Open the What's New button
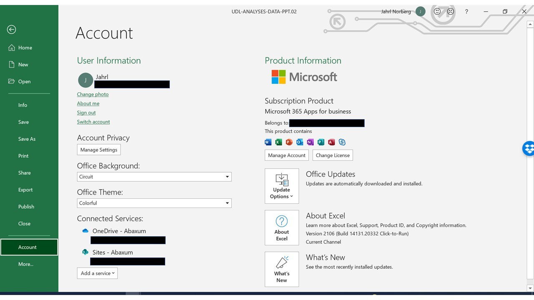This screenshot has height=300, width=534. coord(282,269)
